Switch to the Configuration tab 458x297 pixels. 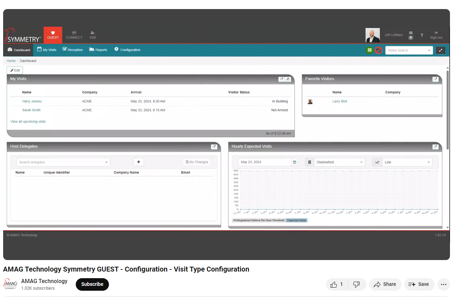(127, 50)
